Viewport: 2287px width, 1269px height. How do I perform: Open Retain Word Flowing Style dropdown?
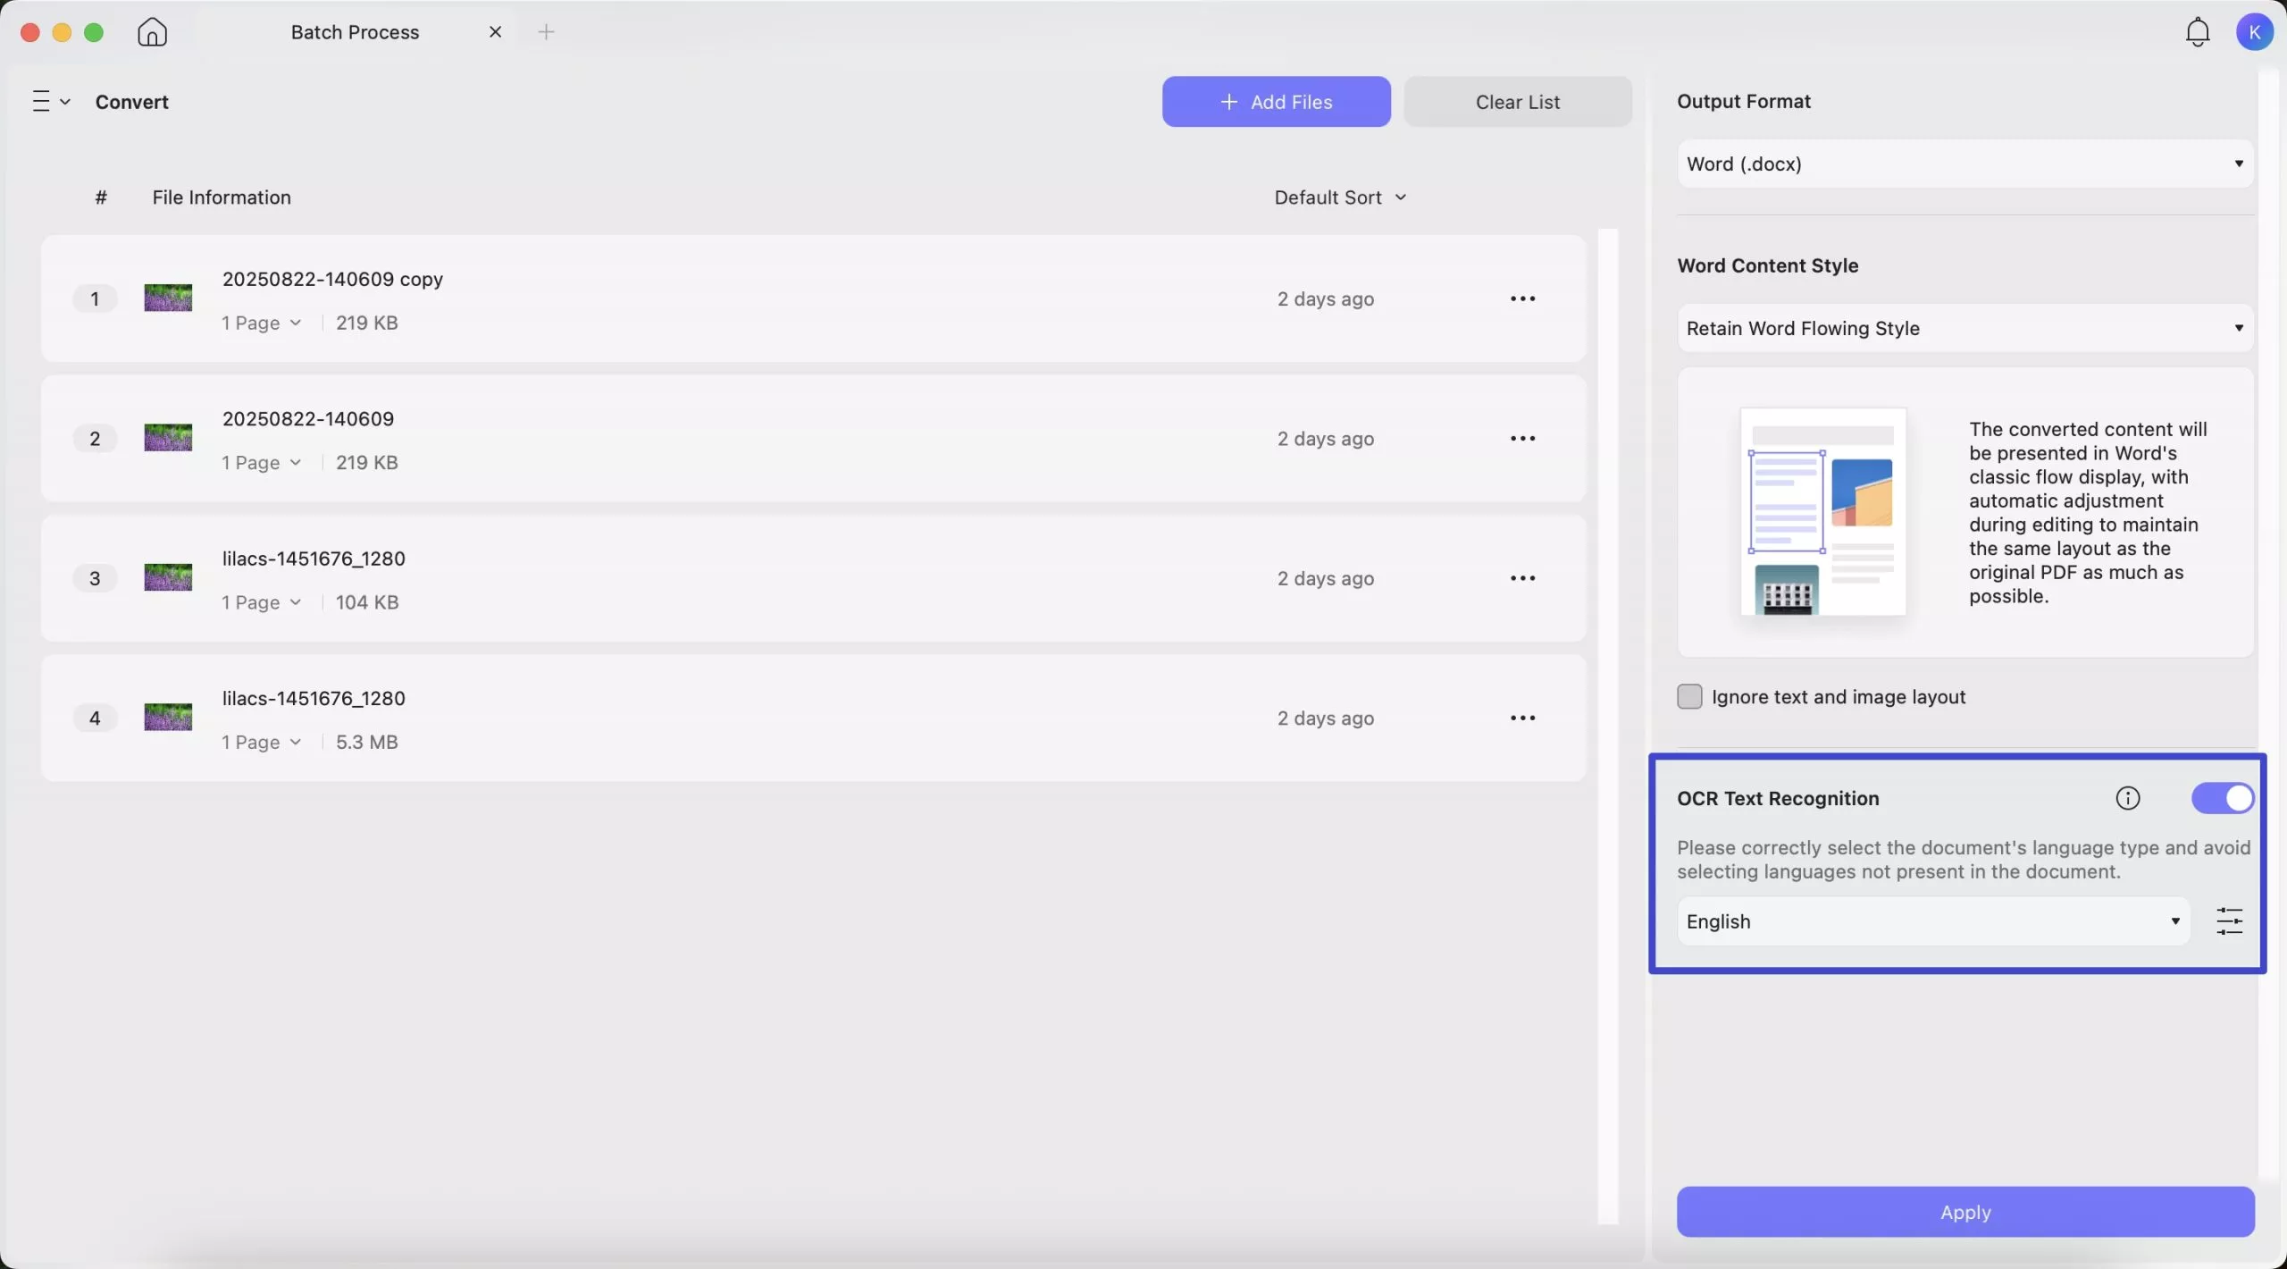coord(1964,328)
